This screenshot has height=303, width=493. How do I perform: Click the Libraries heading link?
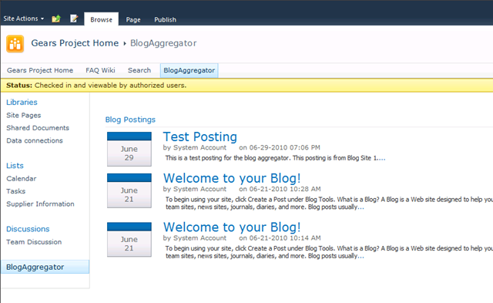point(22,103)
